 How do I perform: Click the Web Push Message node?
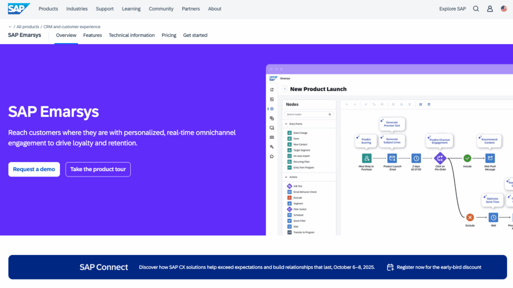coord(490,158)
